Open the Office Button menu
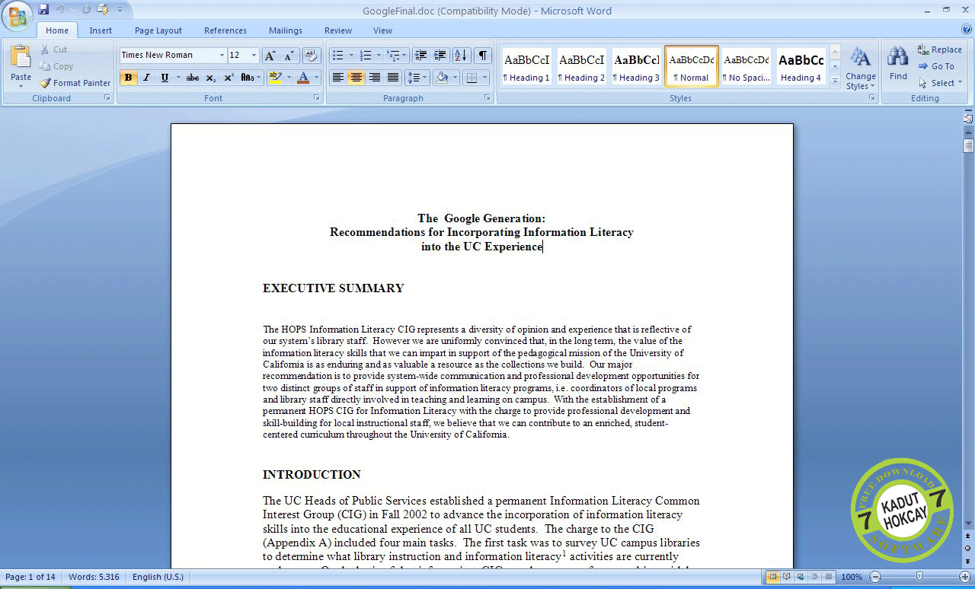Screen dimensions: 975x589 (17, 15)
